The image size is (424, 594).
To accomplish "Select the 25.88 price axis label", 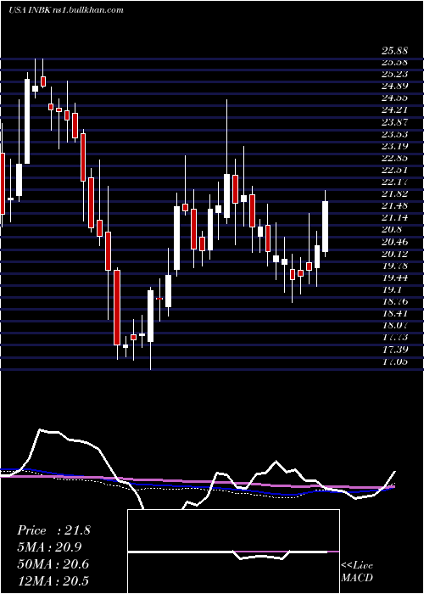I will [x=393, y=50].
